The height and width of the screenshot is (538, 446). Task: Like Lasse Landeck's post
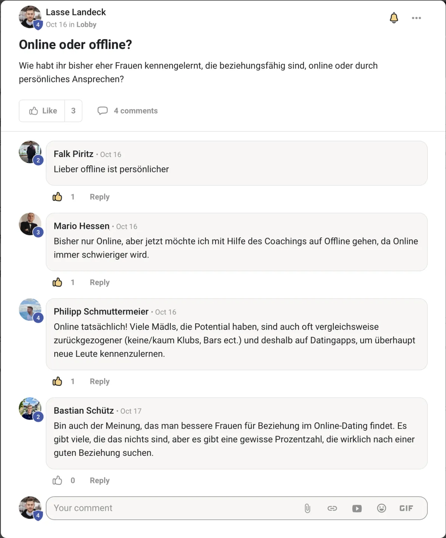click(x=42, y=111)
